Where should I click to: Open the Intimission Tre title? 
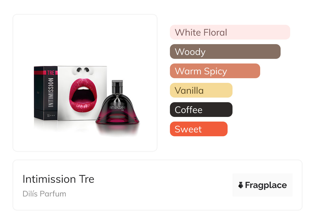[58, 179]
